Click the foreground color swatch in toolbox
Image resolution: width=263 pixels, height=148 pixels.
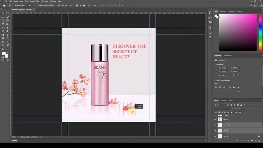pyautogui.click(x=4, y=54)
